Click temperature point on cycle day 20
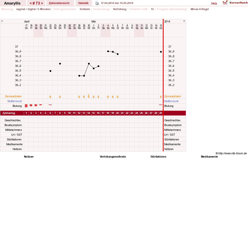The image size is (248, 237). tap(118, 54)
